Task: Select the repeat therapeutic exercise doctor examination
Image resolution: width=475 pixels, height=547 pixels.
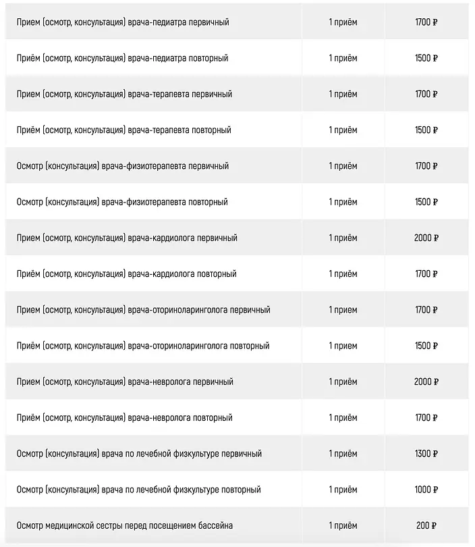Action: pyautogui.click(x=139, y=489)
